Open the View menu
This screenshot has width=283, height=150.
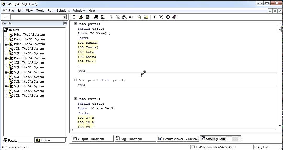(29, 11)
